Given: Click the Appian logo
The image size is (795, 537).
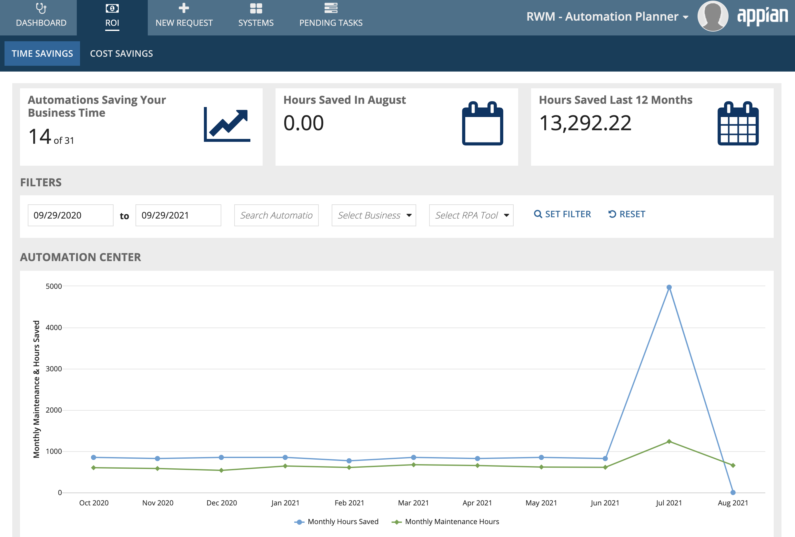Looking at the screenshot, I should pos(762,16).
